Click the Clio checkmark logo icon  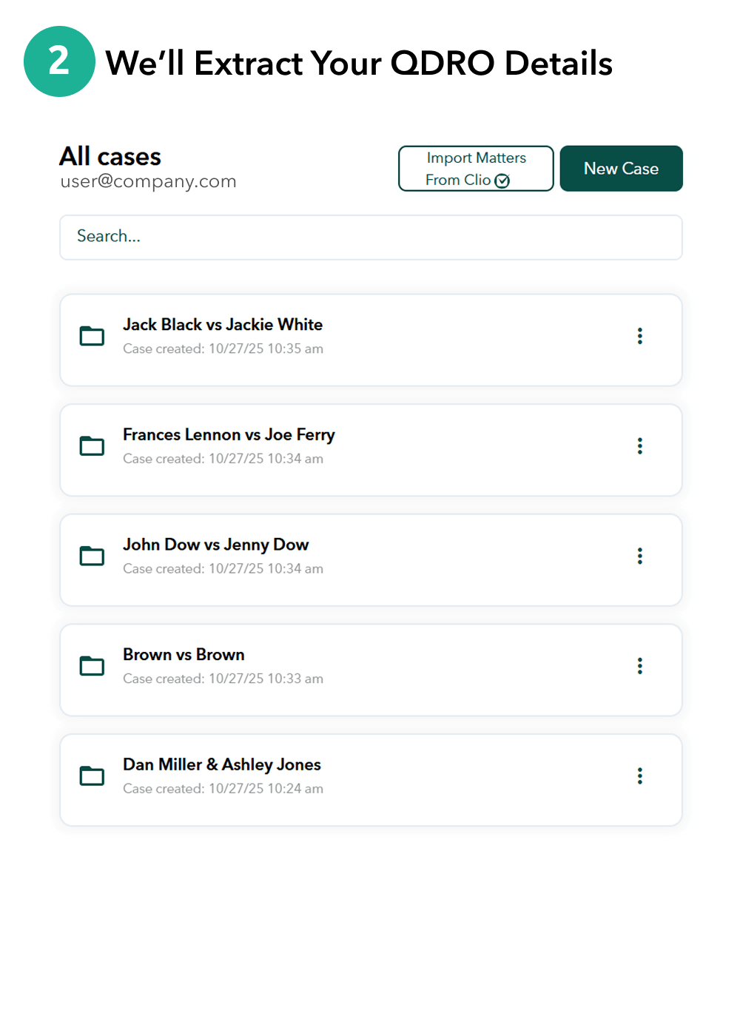pyautogui.click(x=502, y=181)
